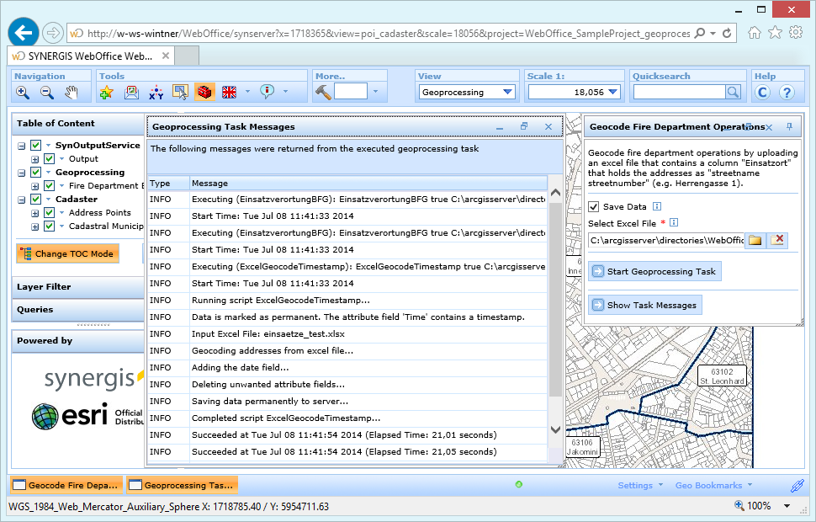
Task: Select the Zoom In magnifier tool
Action: pos(23,91)
